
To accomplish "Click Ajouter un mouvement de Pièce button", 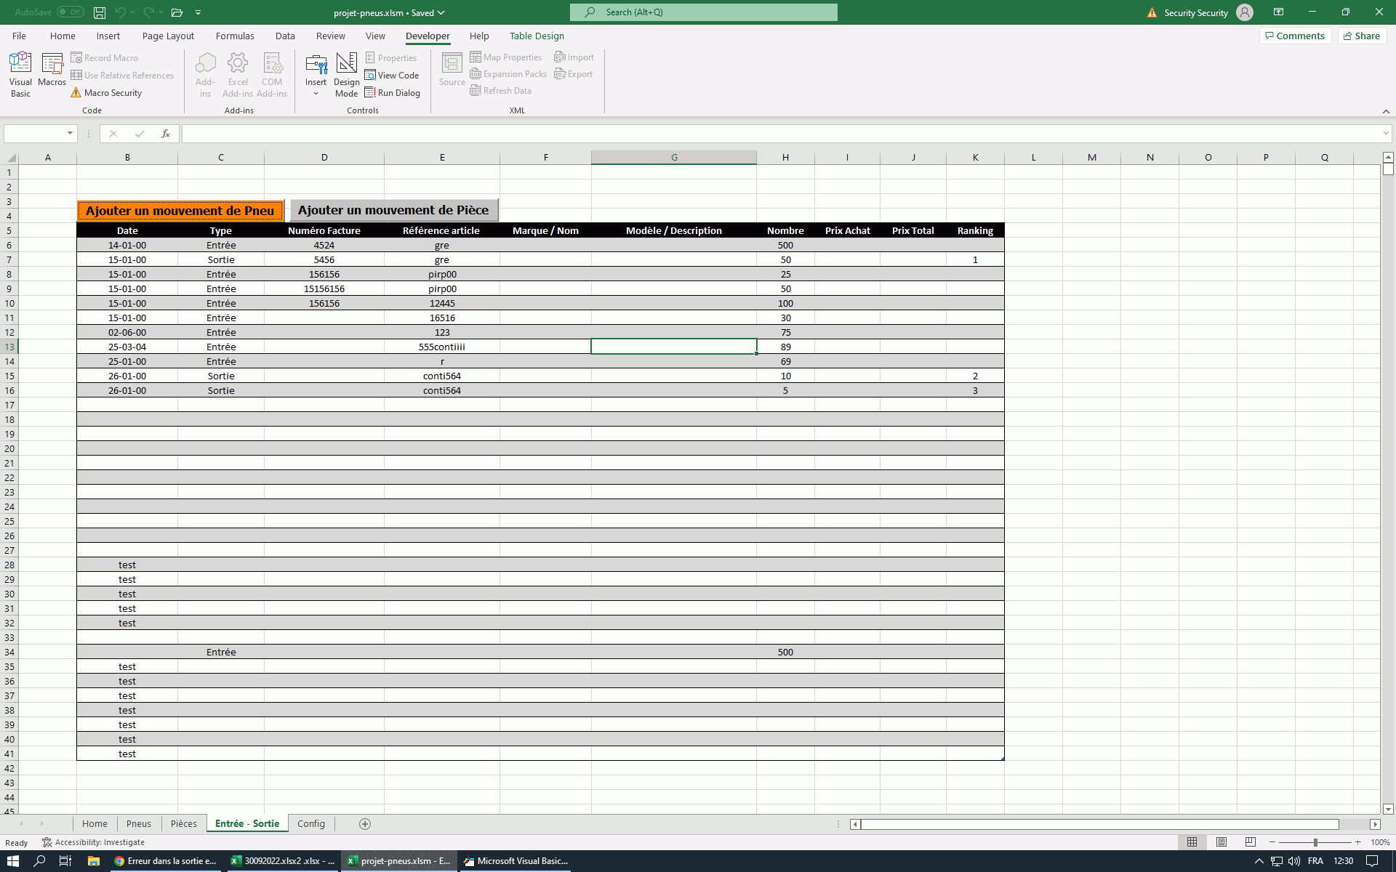I will tap(393, 210).
